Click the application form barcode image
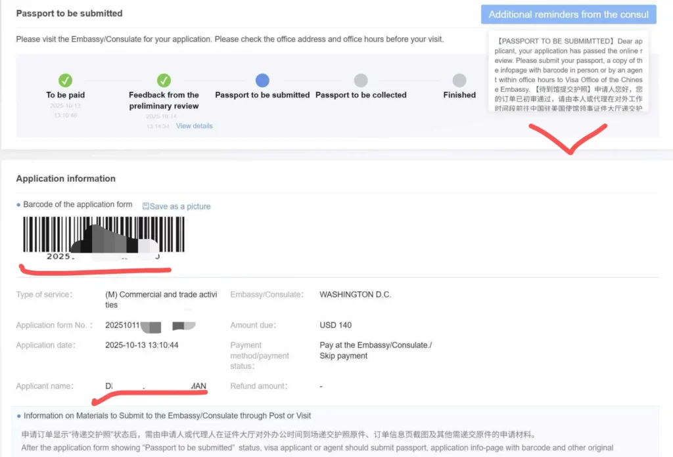 [103, 235]
